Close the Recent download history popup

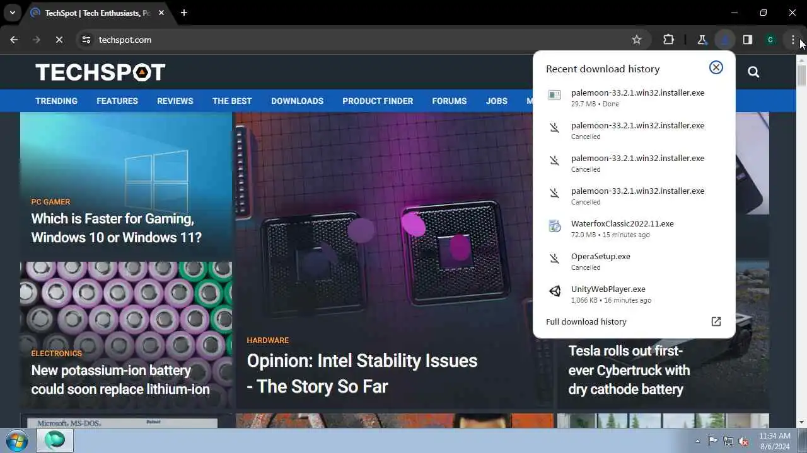716,67
